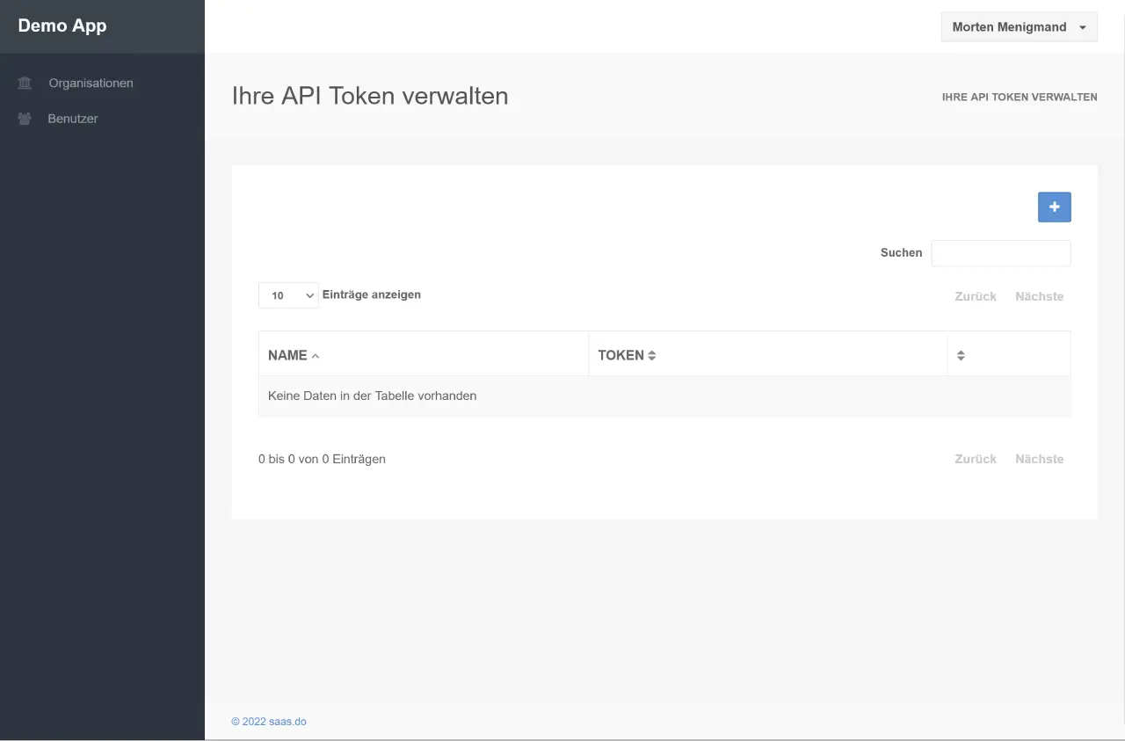
Task: Go to Benutzer in the sidebar
Action: click(73, 119)
